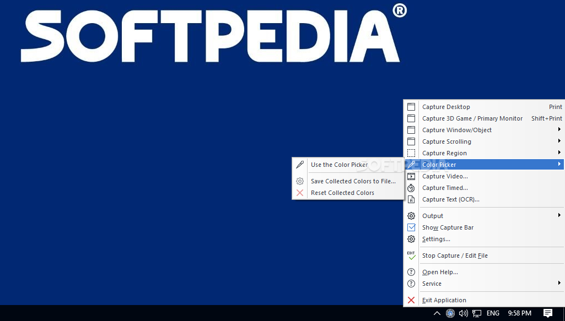Switch the ENG language indicator
Image resolution: width=565 pixels, height=321 pixels.
tap(493, 313)
